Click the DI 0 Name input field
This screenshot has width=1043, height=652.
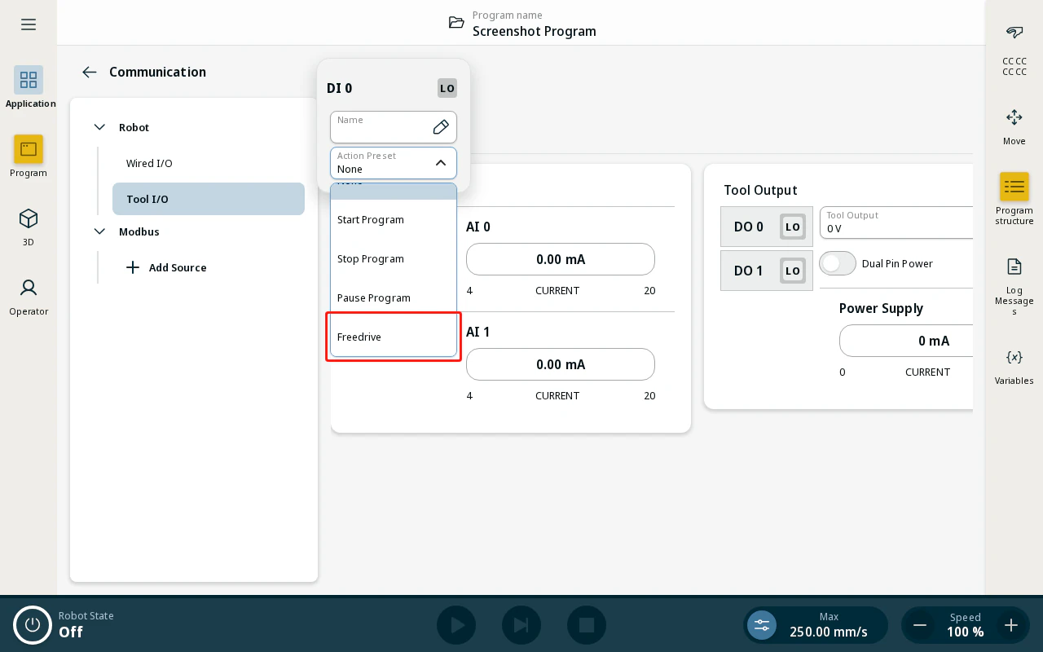394,126
